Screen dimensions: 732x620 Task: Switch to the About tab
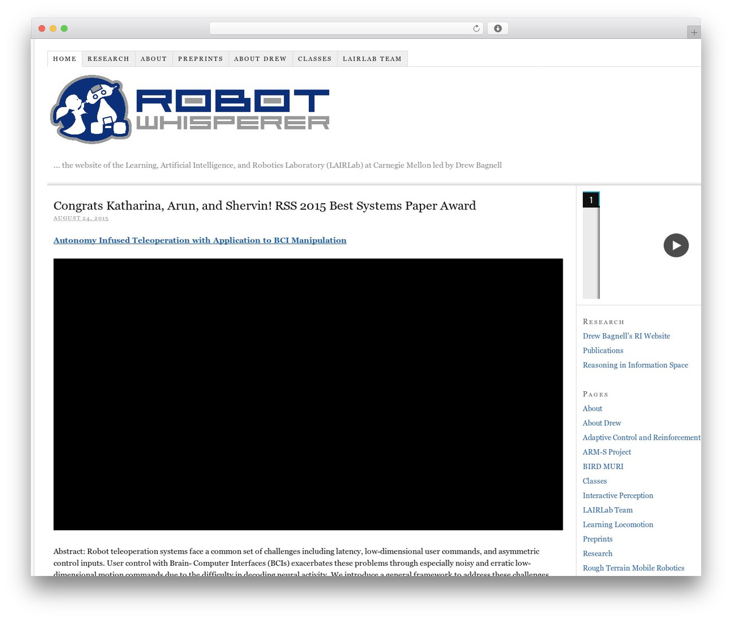tap(154, 59)
